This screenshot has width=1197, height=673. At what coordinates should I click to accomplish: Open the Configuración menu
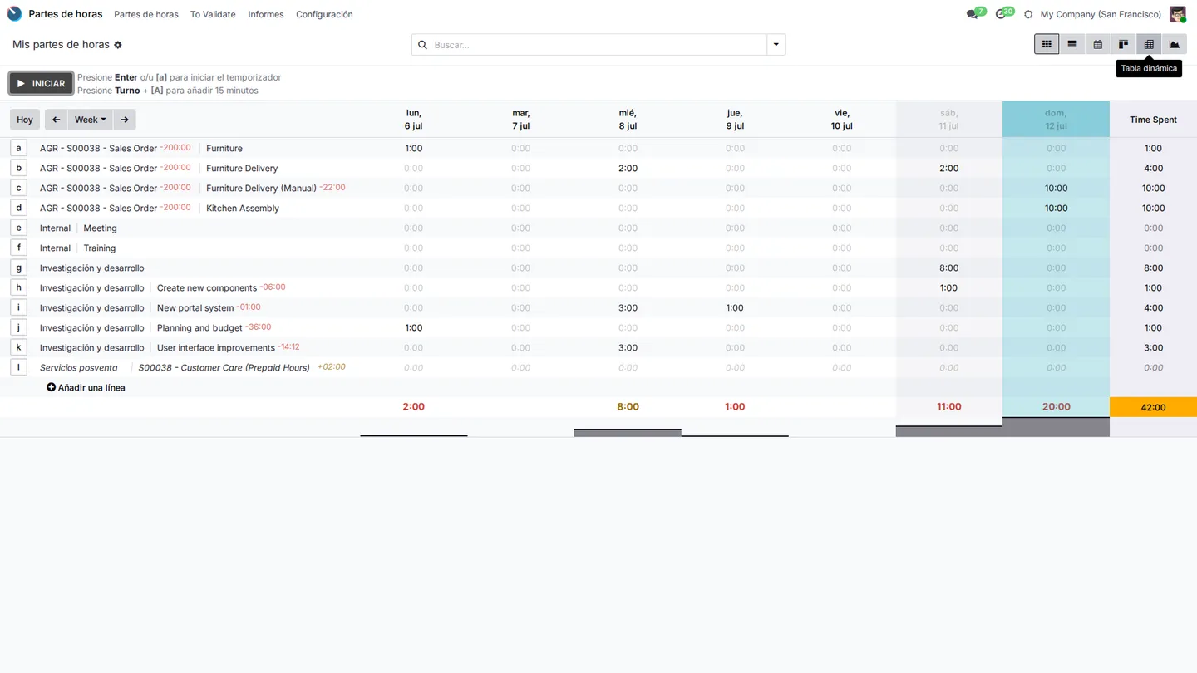324,14
